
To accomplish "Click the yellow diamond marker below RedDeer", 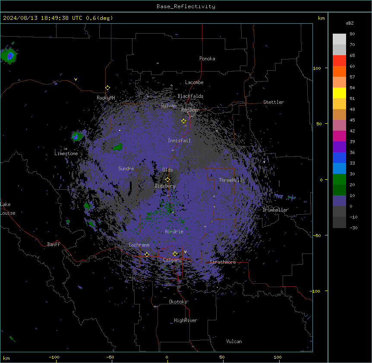I will [184, 121].
